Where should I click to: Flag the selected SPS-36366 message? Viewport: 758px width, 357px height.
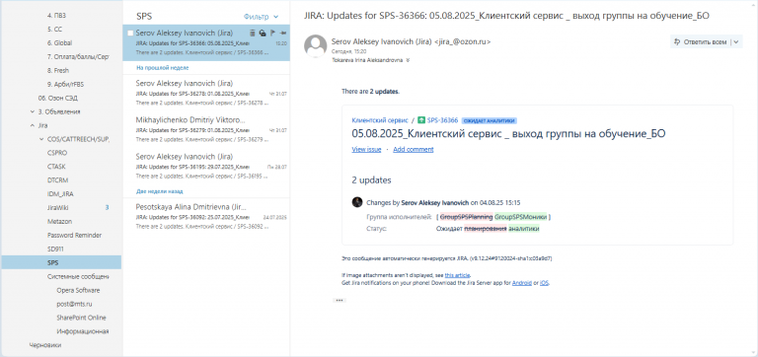[x=272, y=33]
